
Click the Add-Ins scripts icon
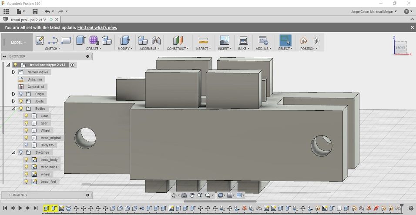(263, 40)
